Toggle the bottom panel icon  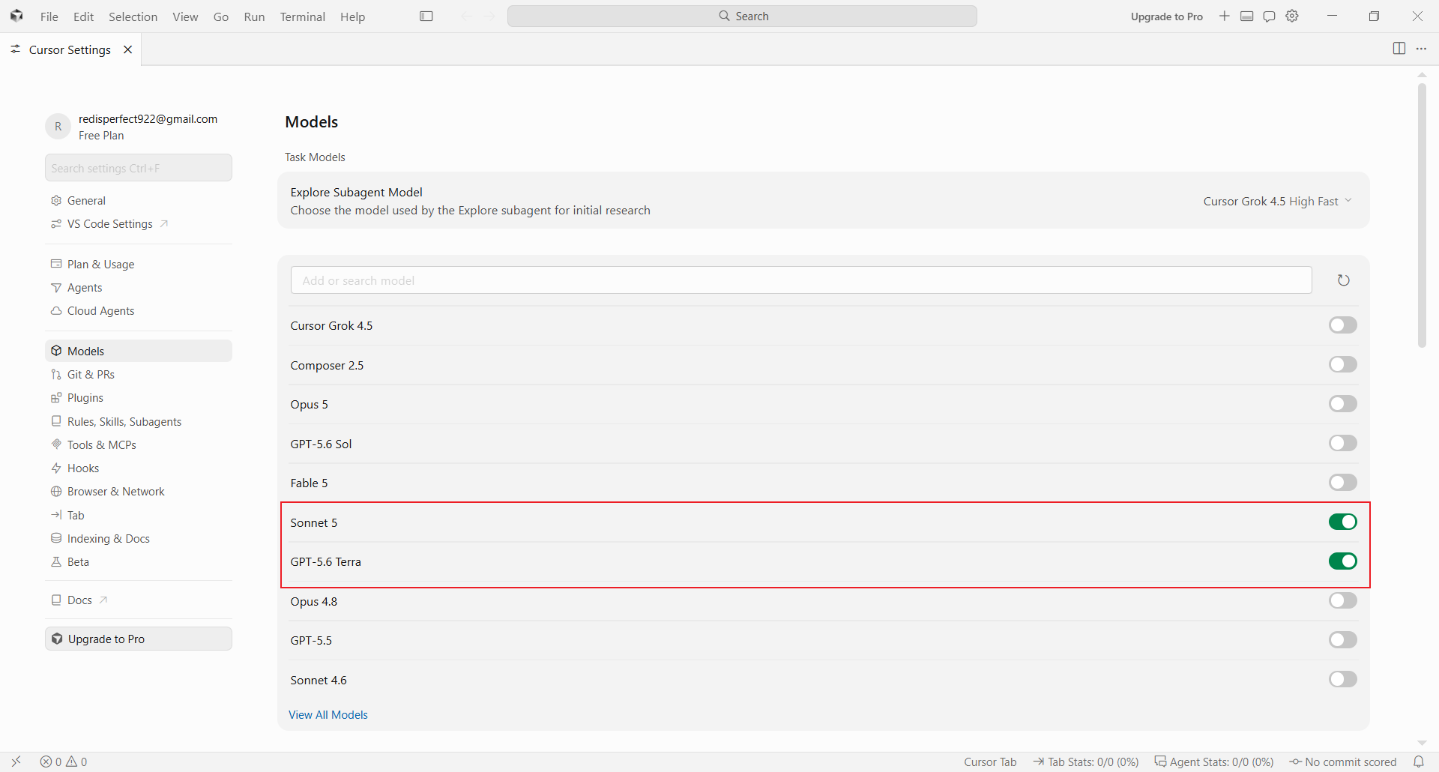(1247, 16)
